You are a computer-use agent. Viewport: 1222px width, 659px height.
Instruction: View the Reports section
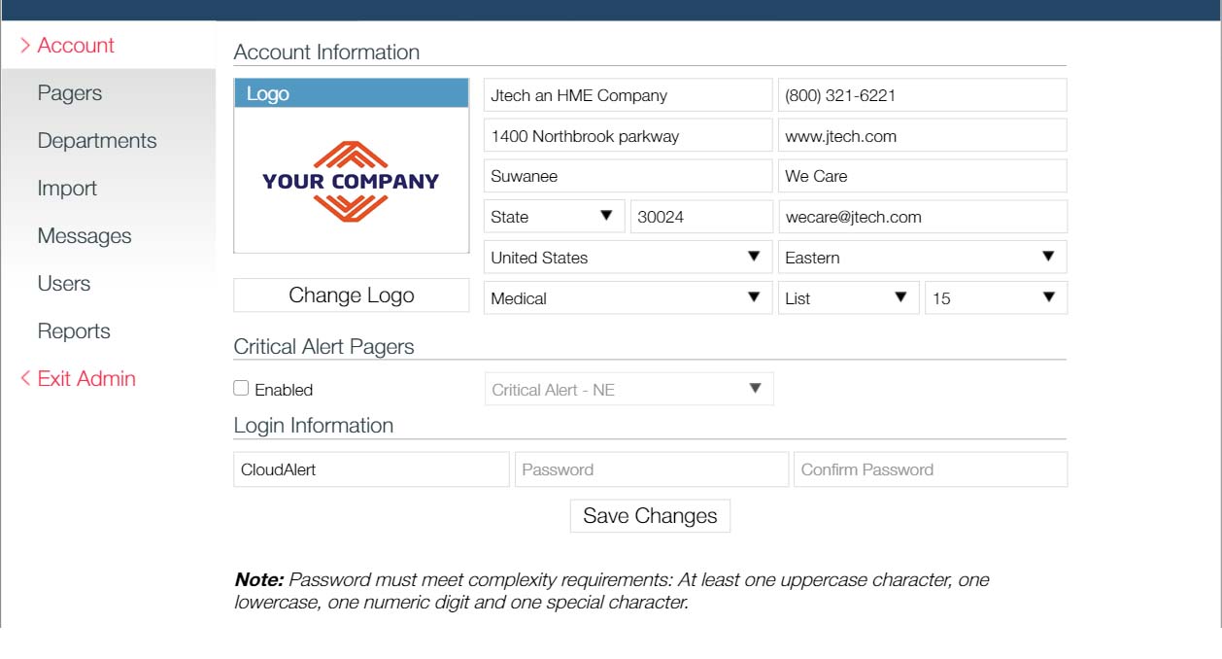point(74,331)
